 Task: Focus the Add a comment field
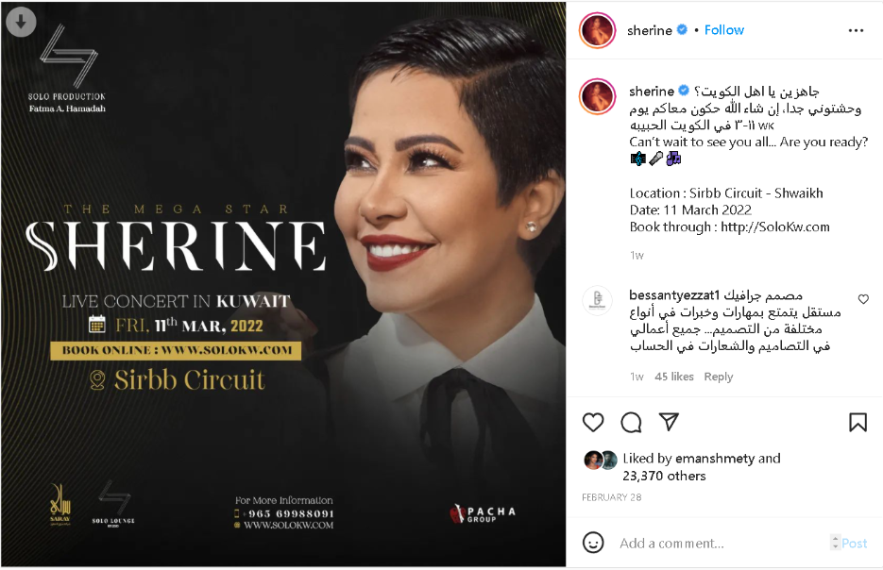pyautogui.click(x=721, y=543)
